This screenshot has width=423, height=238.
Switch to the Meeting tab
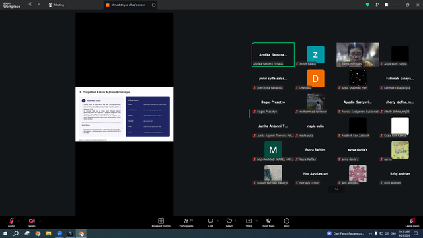(x=56, y=5)
